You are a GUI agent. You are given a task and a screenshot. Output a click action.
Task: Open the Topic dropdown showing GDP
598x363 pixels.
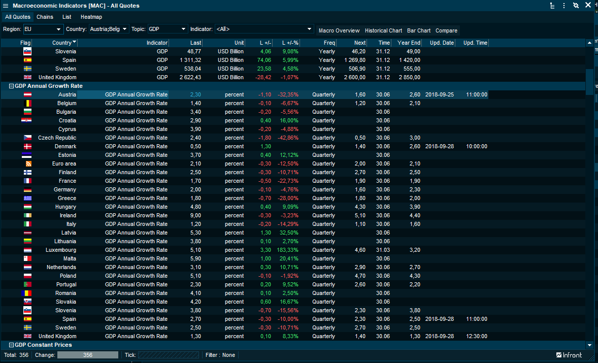168,29
